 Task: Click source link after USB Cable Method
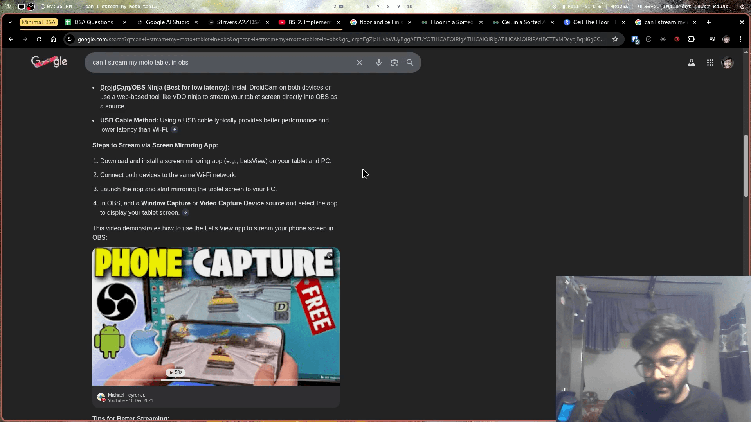(175, 130)
